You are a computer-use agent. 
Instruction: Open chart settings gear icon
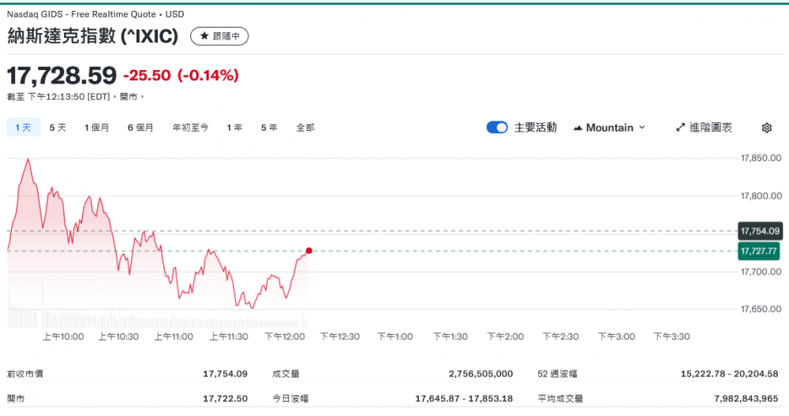766,128
